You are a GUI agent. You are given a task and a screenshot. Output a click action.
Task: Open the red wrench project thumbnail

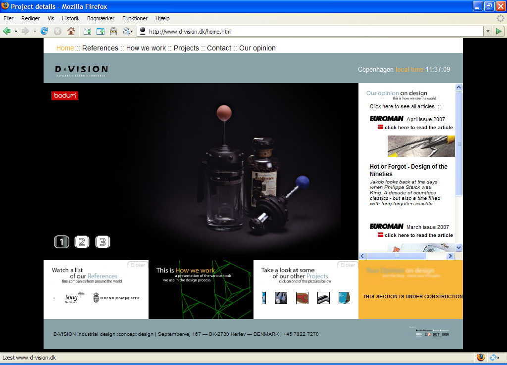[302, 298]
